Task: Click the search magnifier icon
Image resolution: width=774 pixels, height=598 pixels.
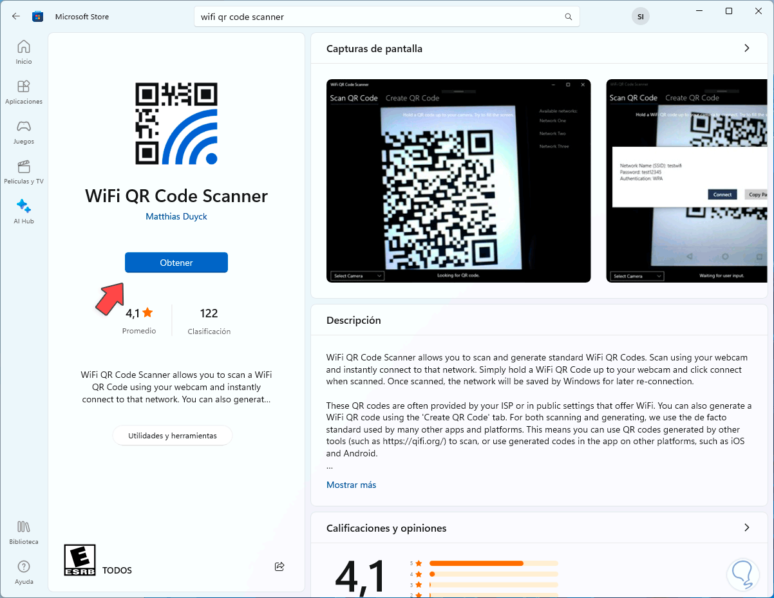Action: click(x=568, y=17)
